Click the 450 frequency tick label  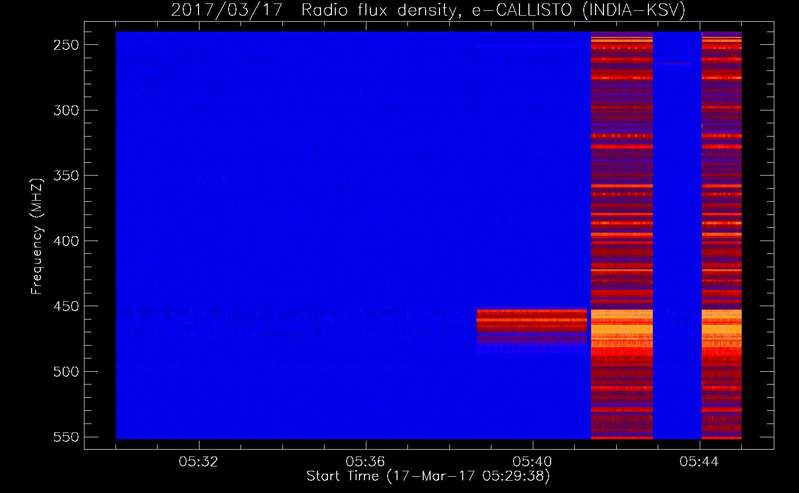tap(66, 307)
